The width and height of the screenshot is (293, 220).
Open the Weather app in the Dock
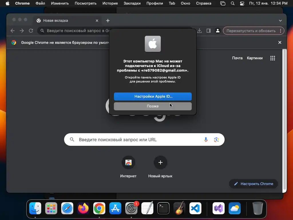(235, 208)
